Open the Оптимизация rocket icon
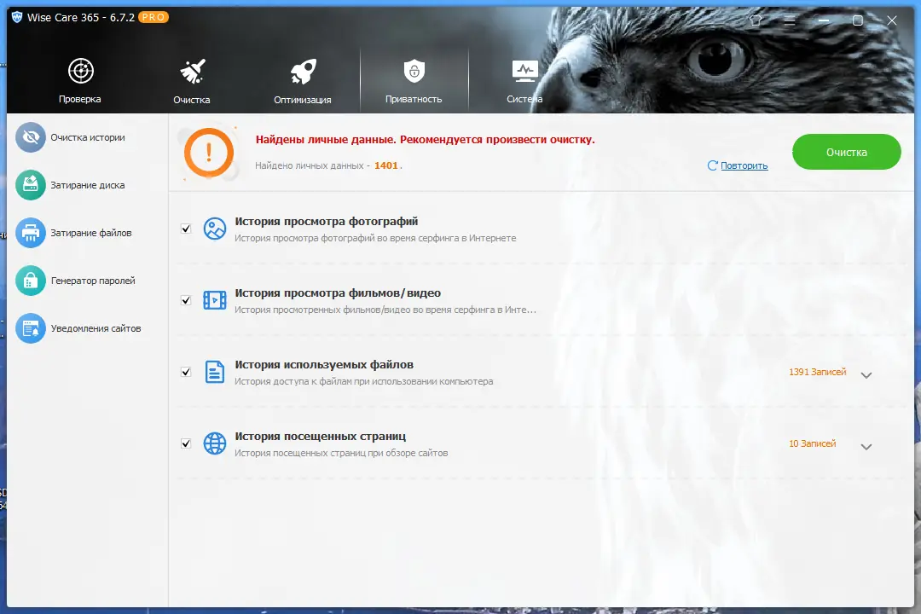Image resolution: width=921 pixels, height=614 pixels. (303, 72)
